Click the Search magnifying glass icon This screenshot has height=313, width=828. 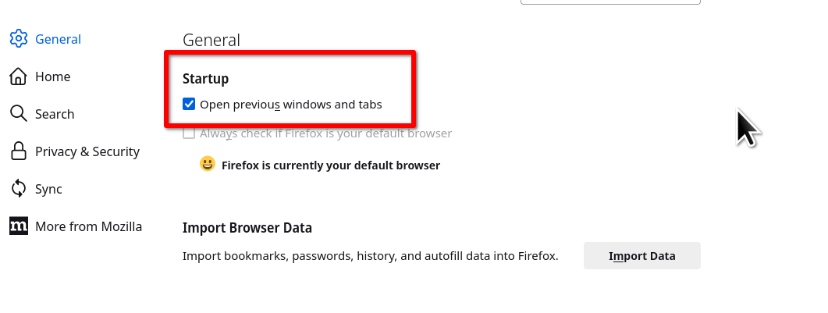pos(19,114)
